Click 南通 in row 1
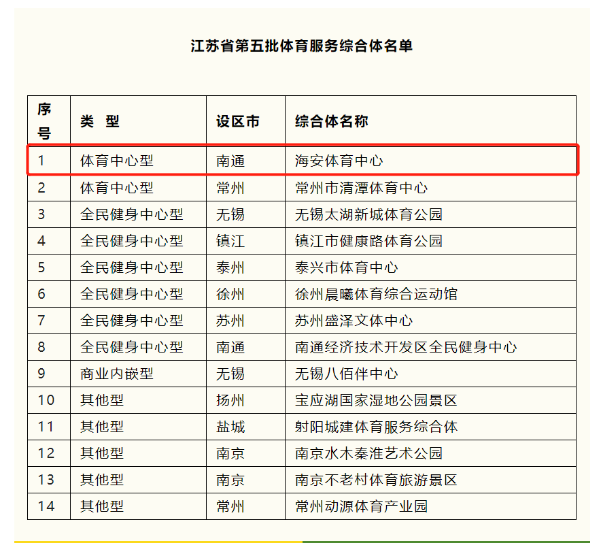Screen dimensions: 601x556 pos(230,161)
